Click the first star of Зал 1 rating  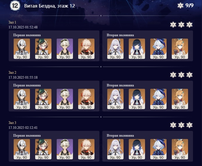point(173,25)
